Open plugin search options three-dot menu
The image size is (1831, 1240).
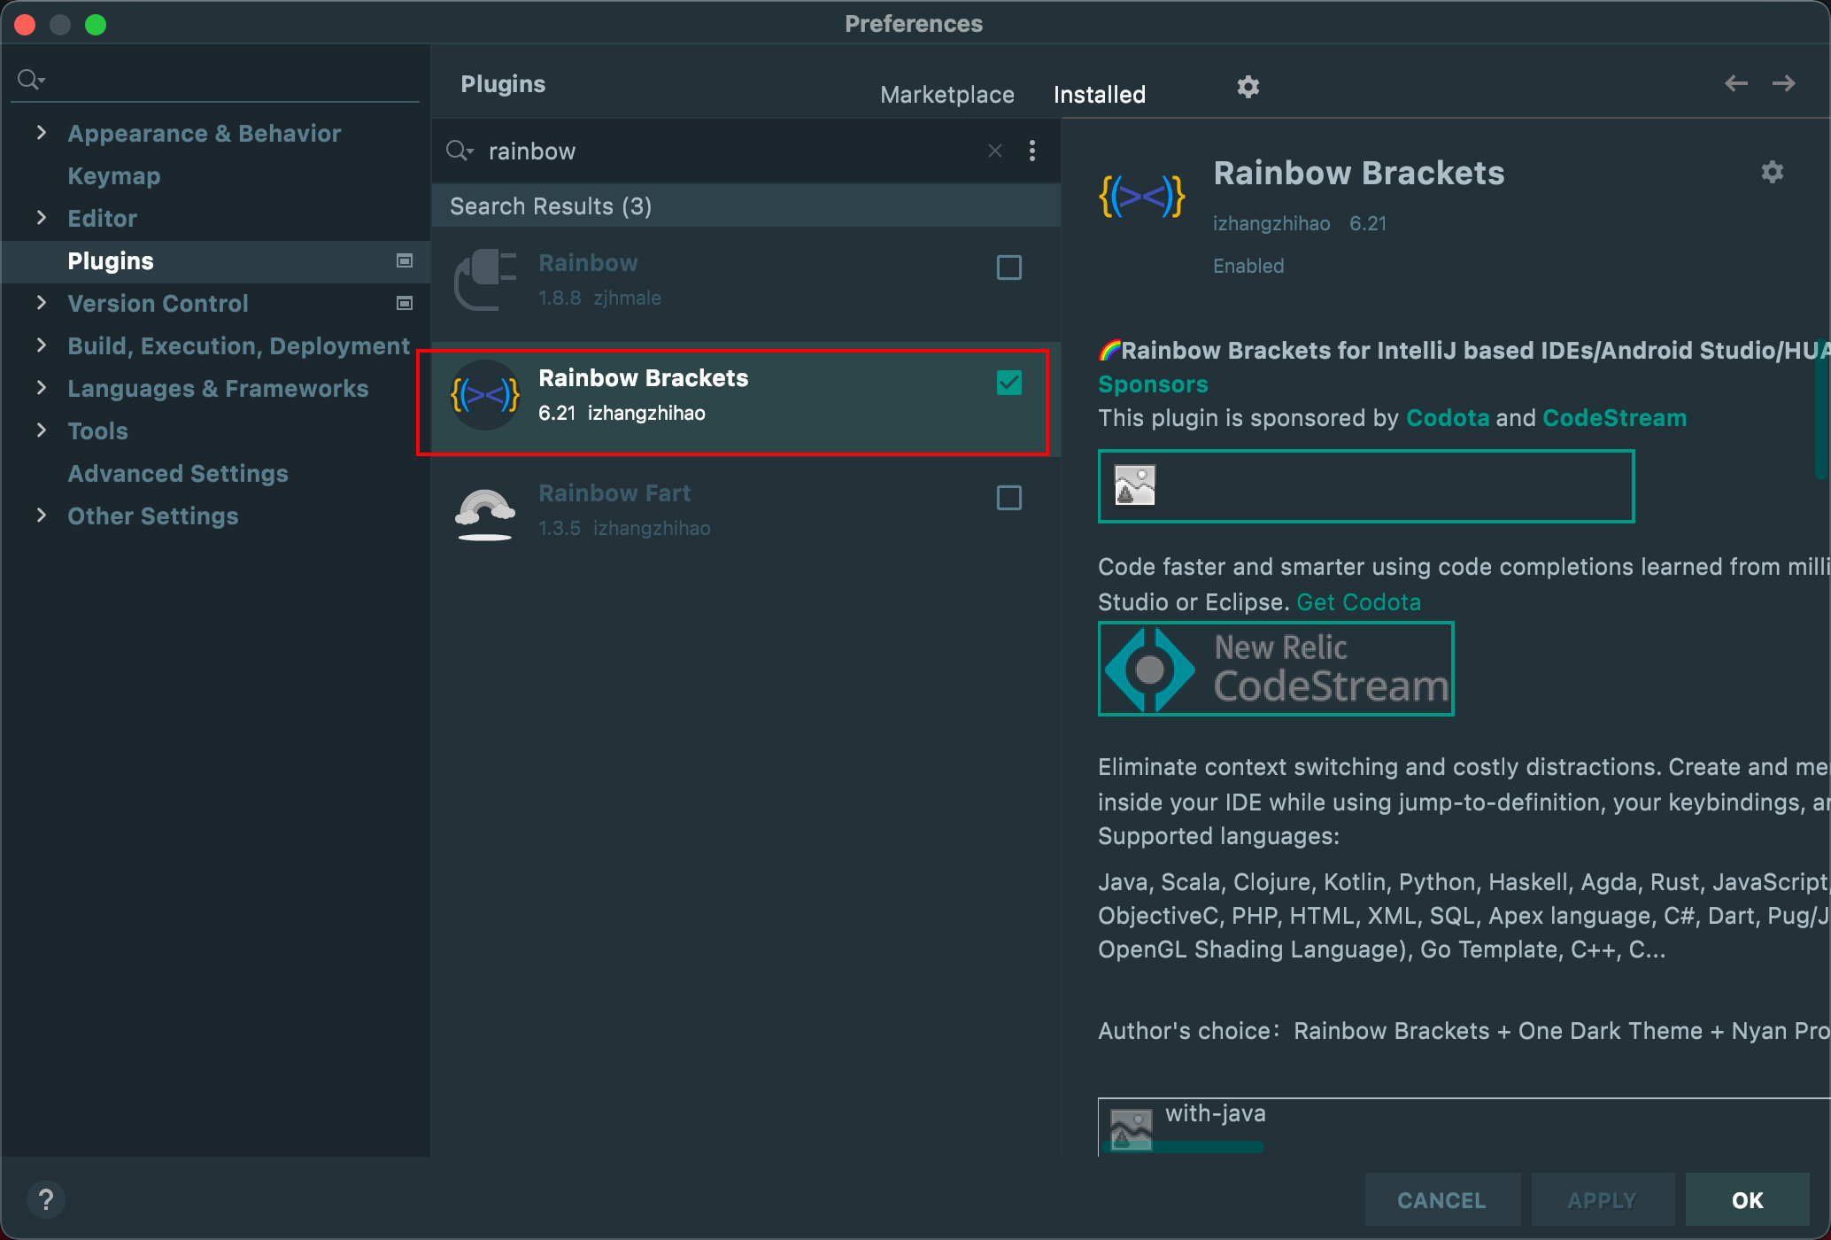(x=1031, y=151)
